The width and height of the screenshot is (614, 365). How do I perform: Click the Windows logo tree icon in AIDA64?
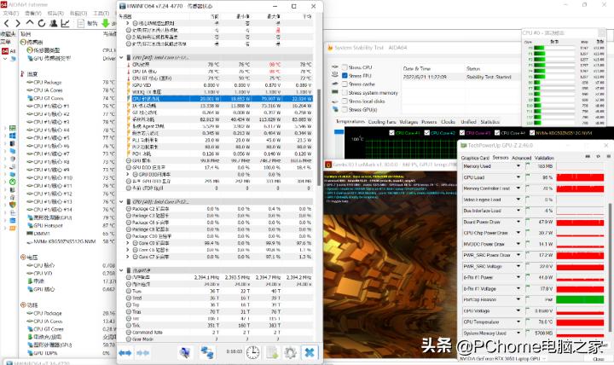13,136
